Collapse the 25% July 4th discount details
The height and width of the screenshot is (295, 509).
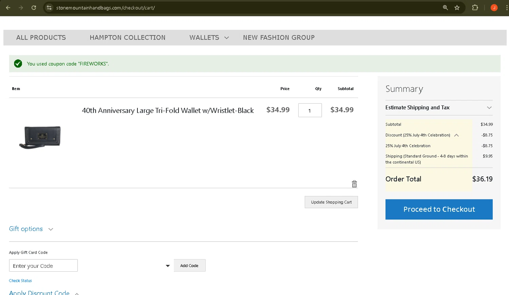point(456,135)
